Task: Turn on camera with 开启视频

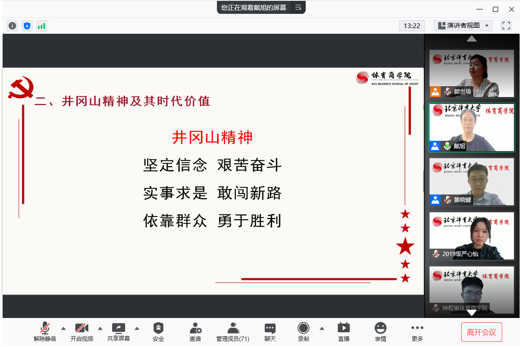Action: point(82,331)
